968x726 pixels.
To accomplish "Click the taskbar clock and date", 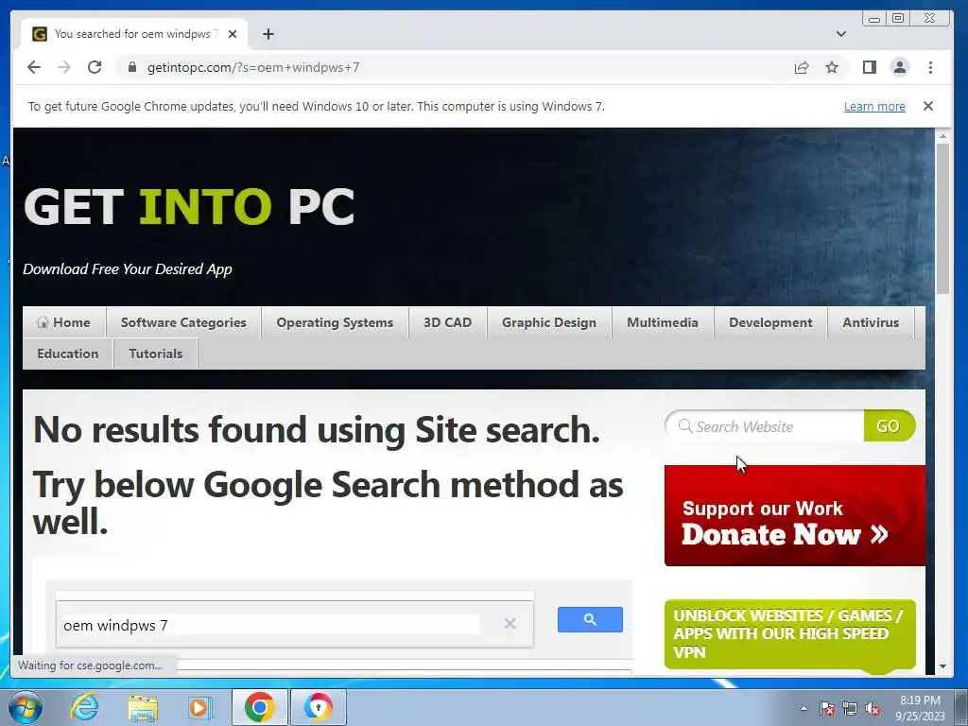I will pyautogui.click(x=920, y=708).
